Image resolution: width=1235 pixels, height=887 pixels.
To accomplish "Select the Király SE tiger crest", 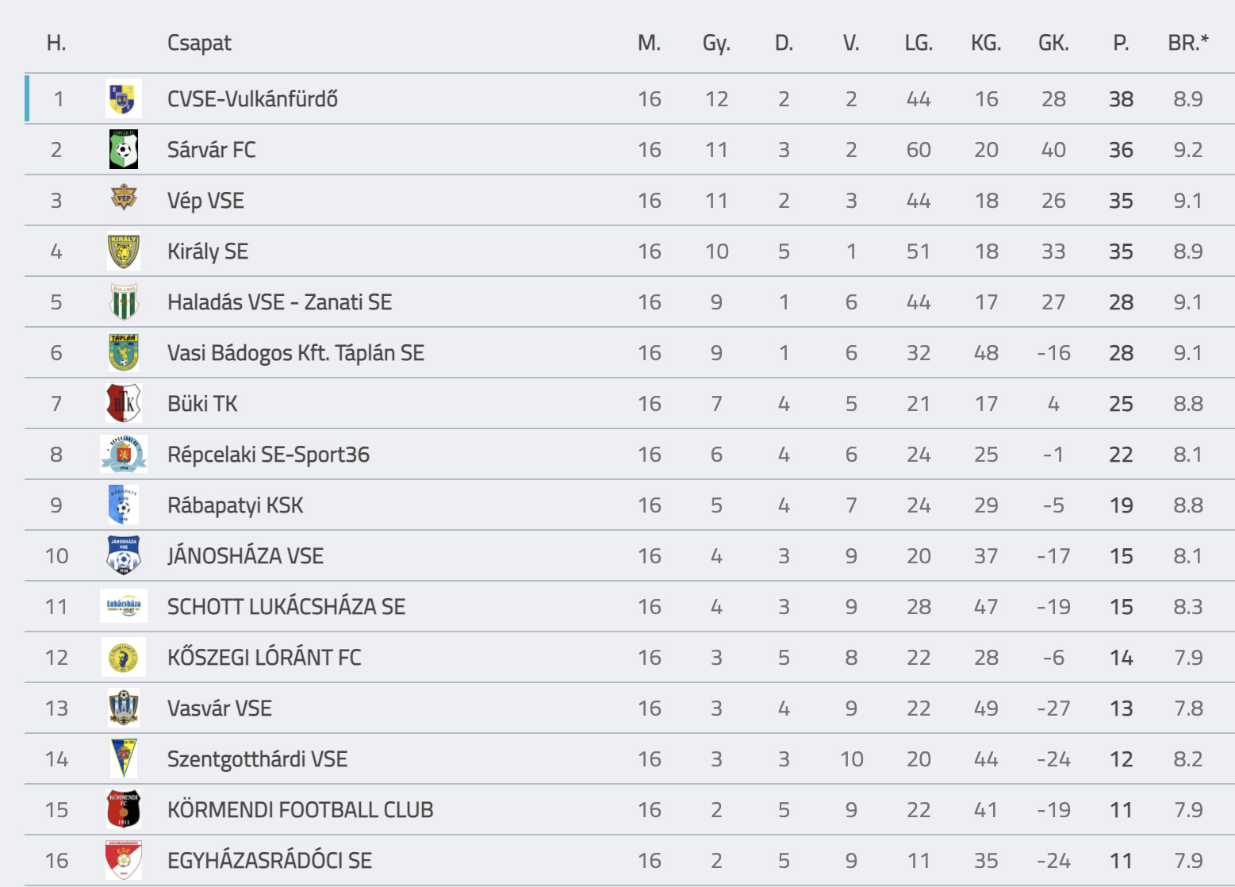I will coord(124,252).
